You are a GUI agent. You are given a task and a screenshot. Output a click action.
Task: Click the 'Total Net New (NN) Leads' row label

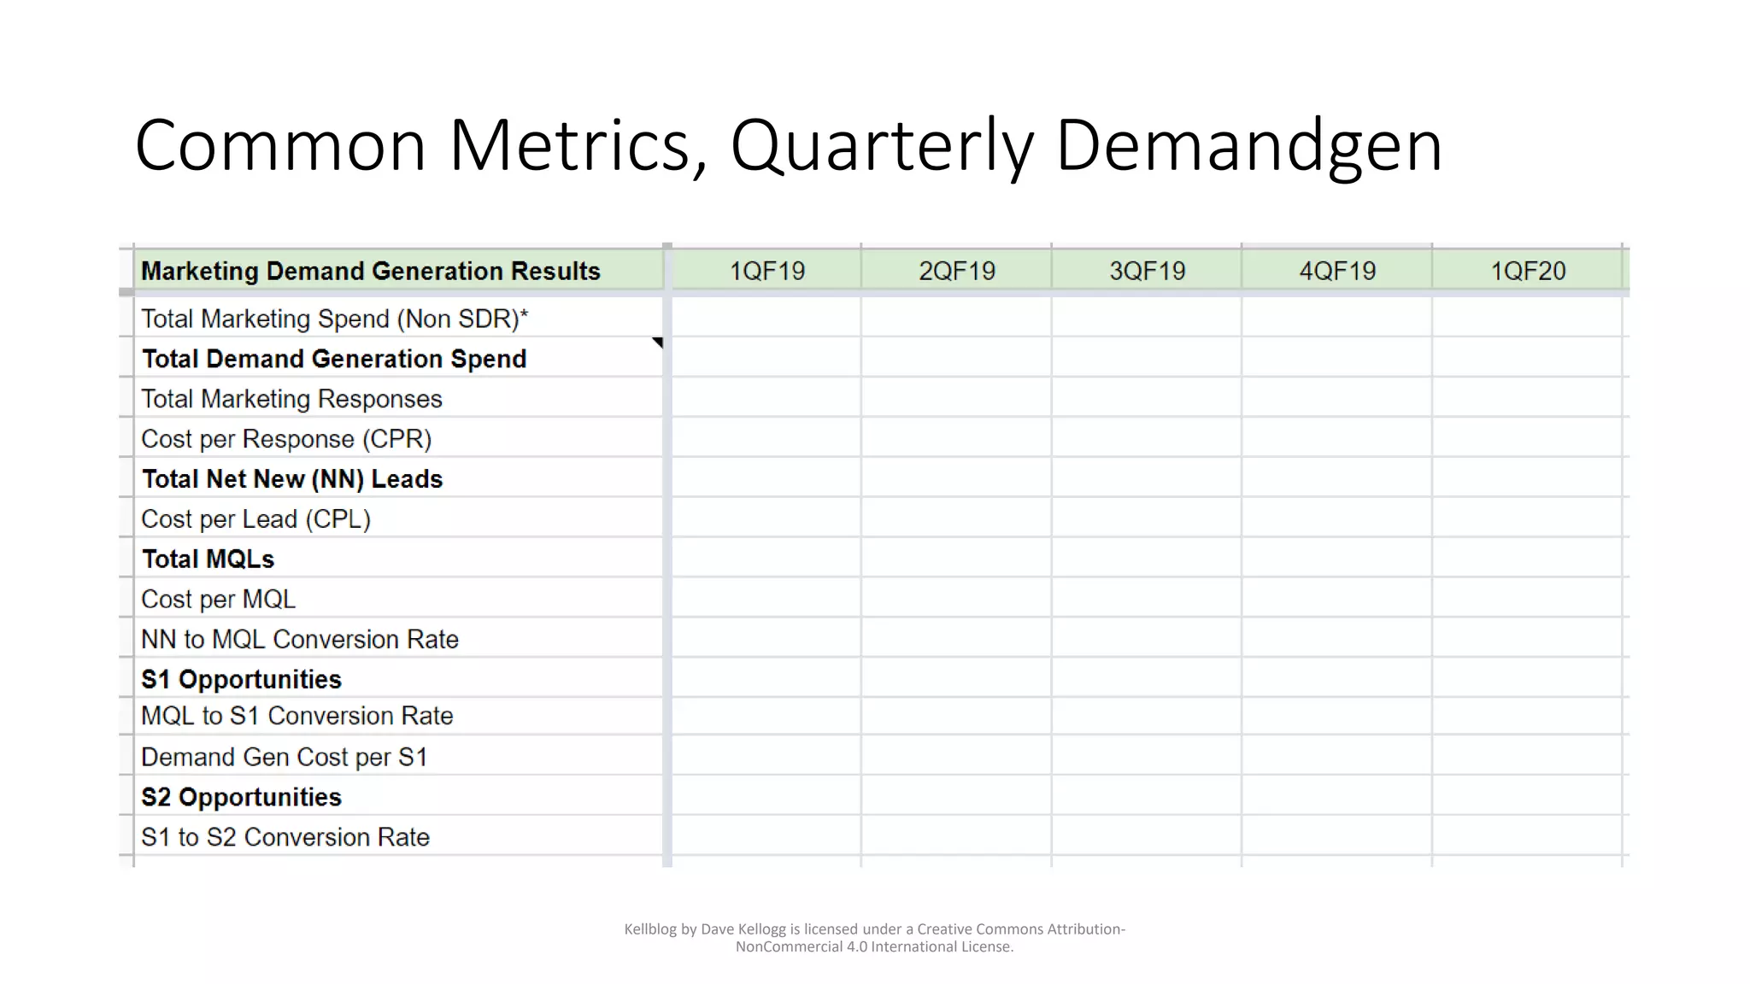[x=292, y=479]
